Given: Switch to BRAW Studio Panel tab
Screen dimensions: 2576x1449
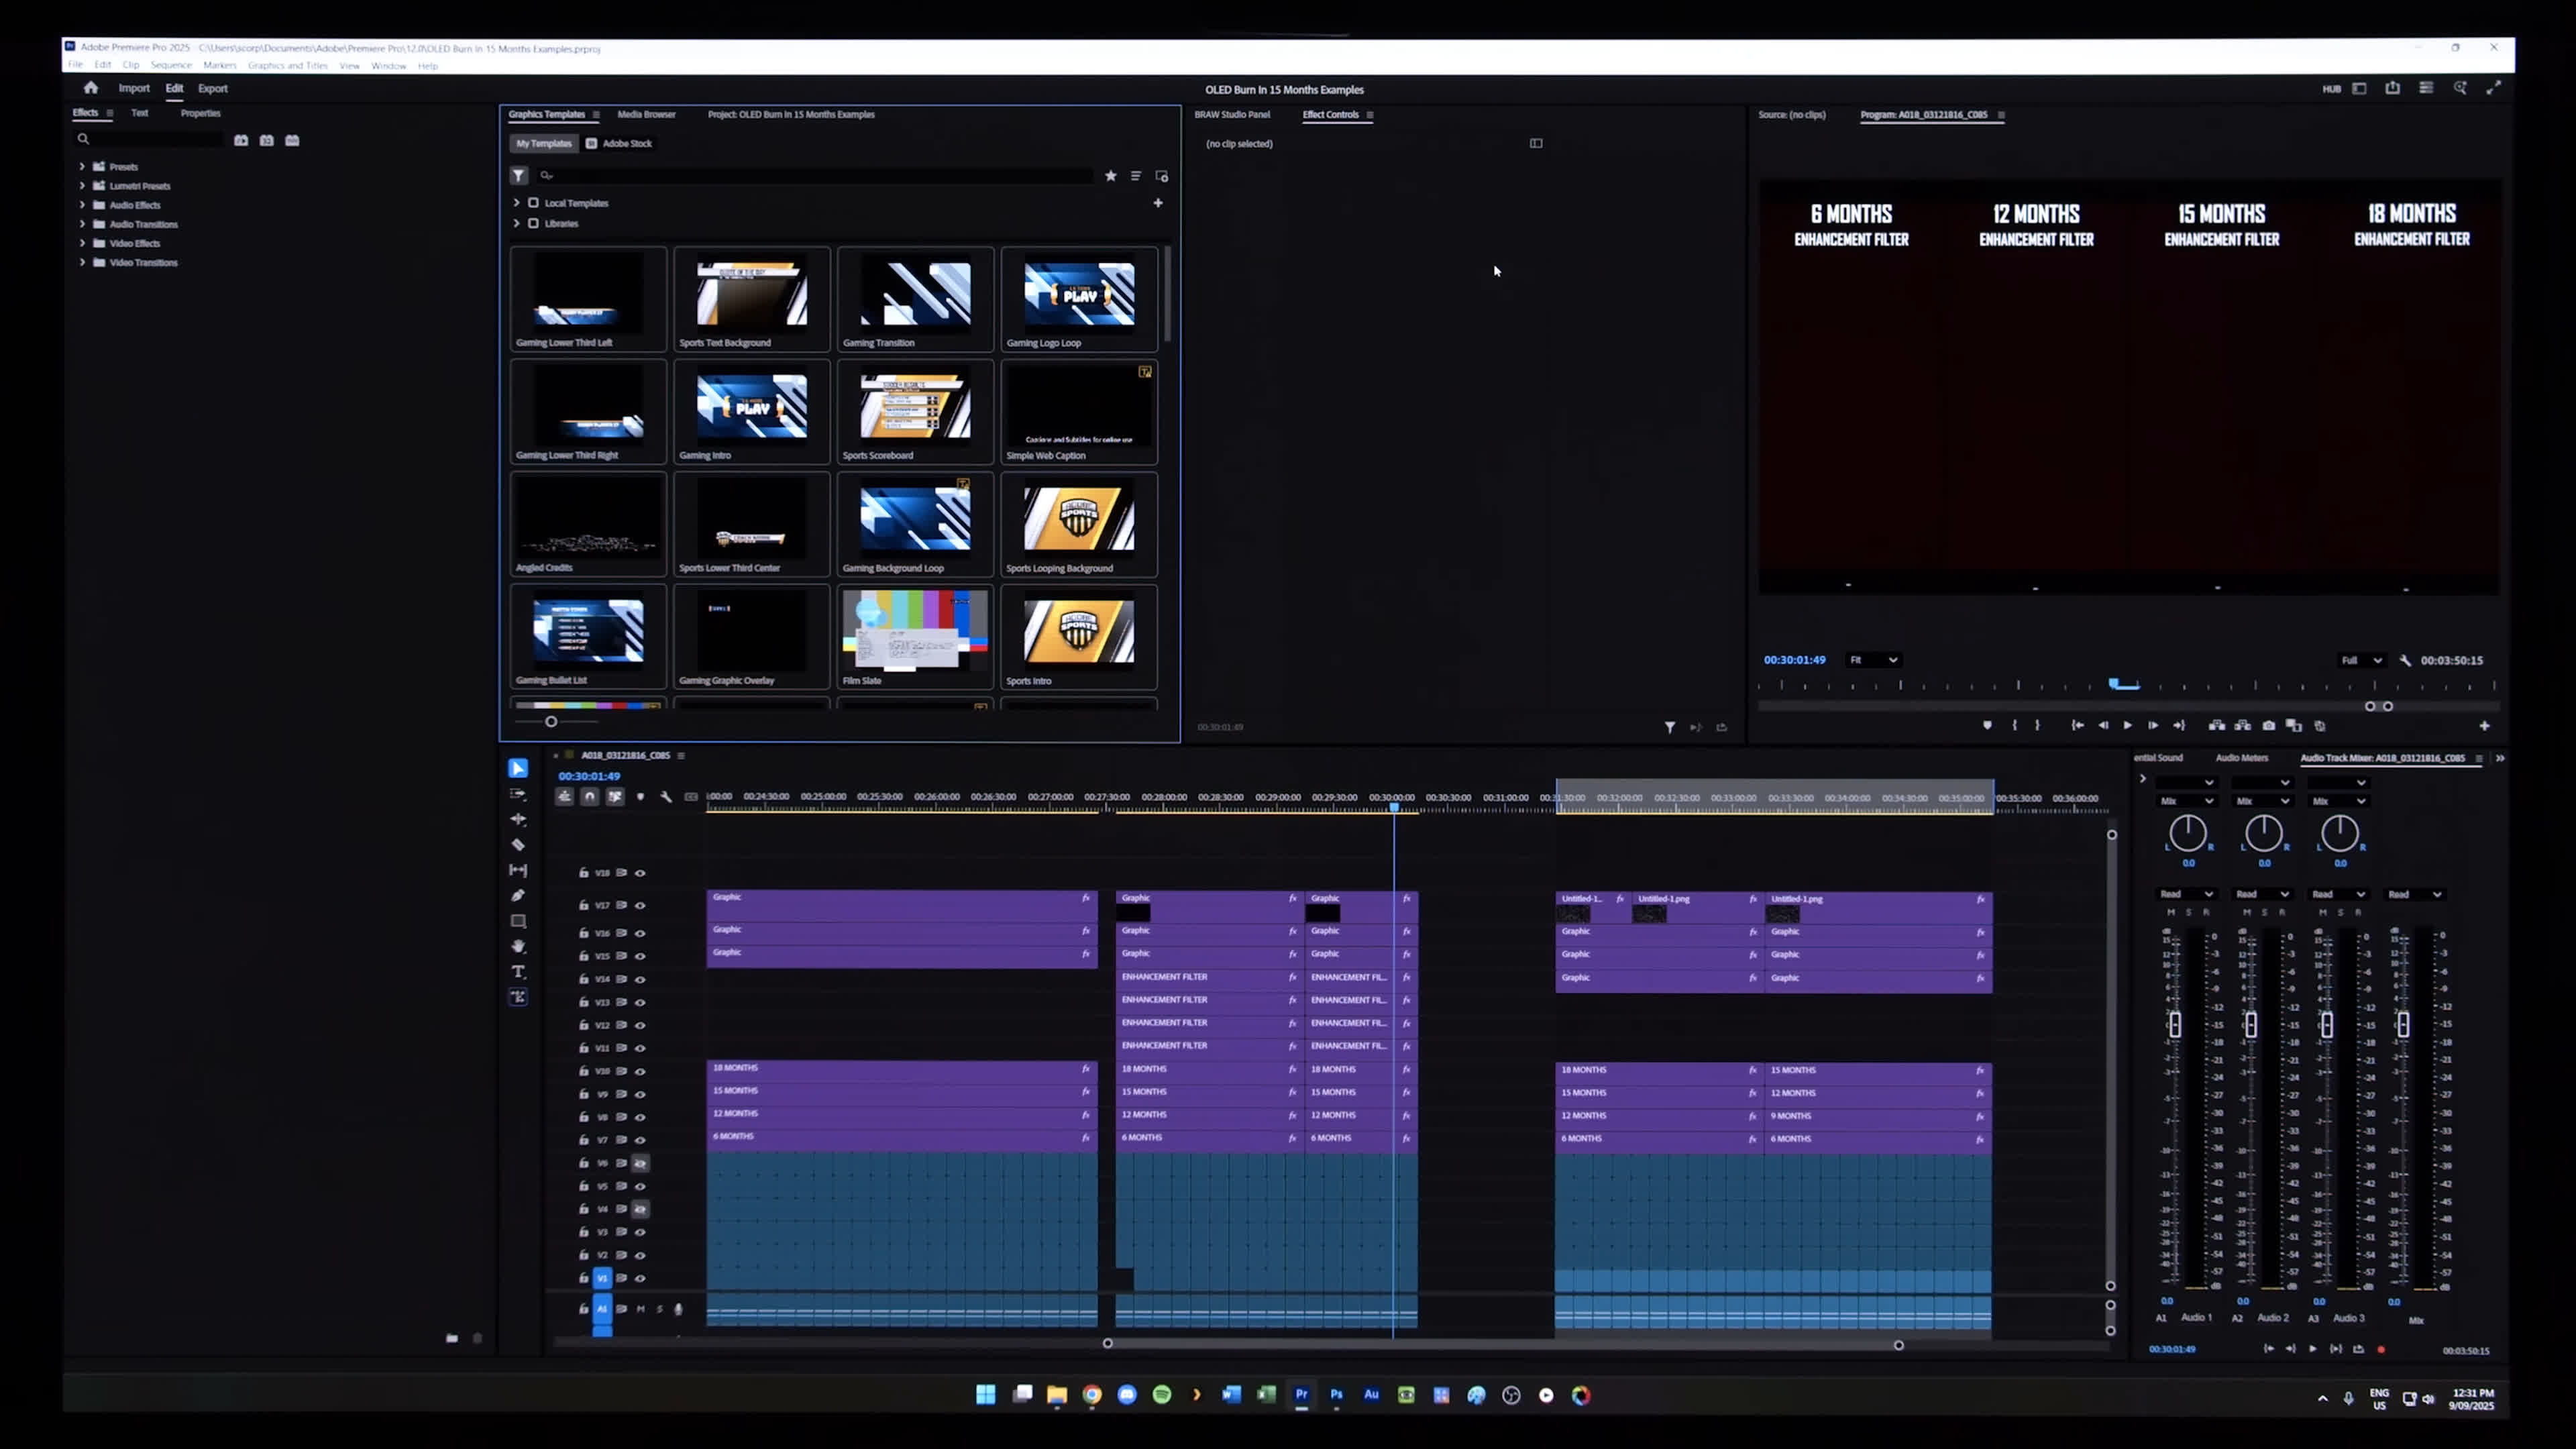Looking at the screenshot, I should coord(1232,114).
